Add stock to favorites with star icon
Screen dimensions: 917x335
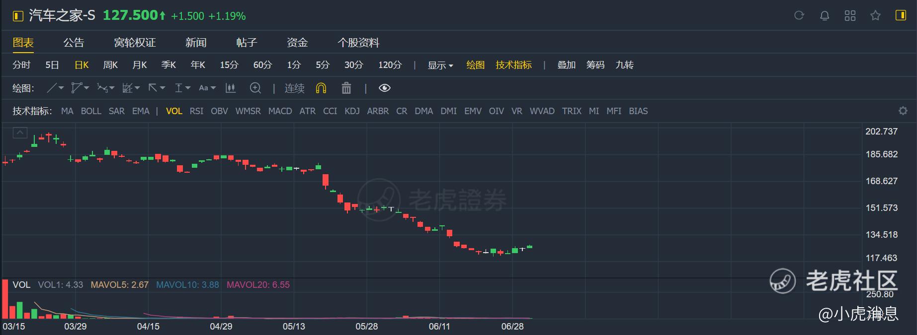(876, 15)
